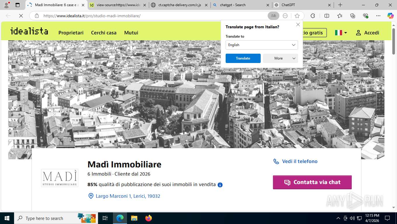
Task: Open the favorites list icon
Action: click(x=340, y=16)
